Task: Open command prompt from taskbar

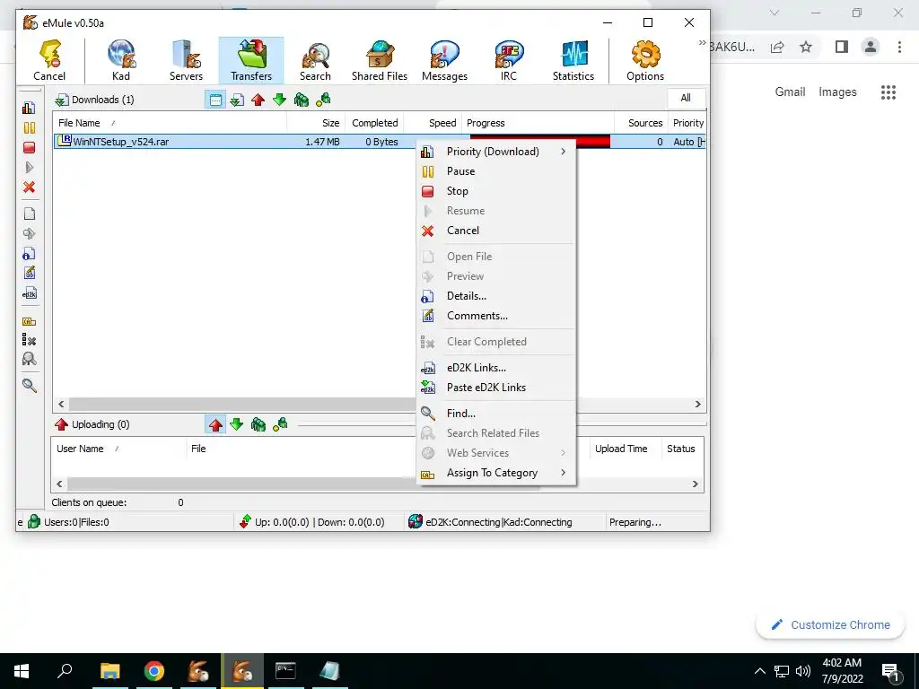Action: pyautogui.click(x=286, y=671)
